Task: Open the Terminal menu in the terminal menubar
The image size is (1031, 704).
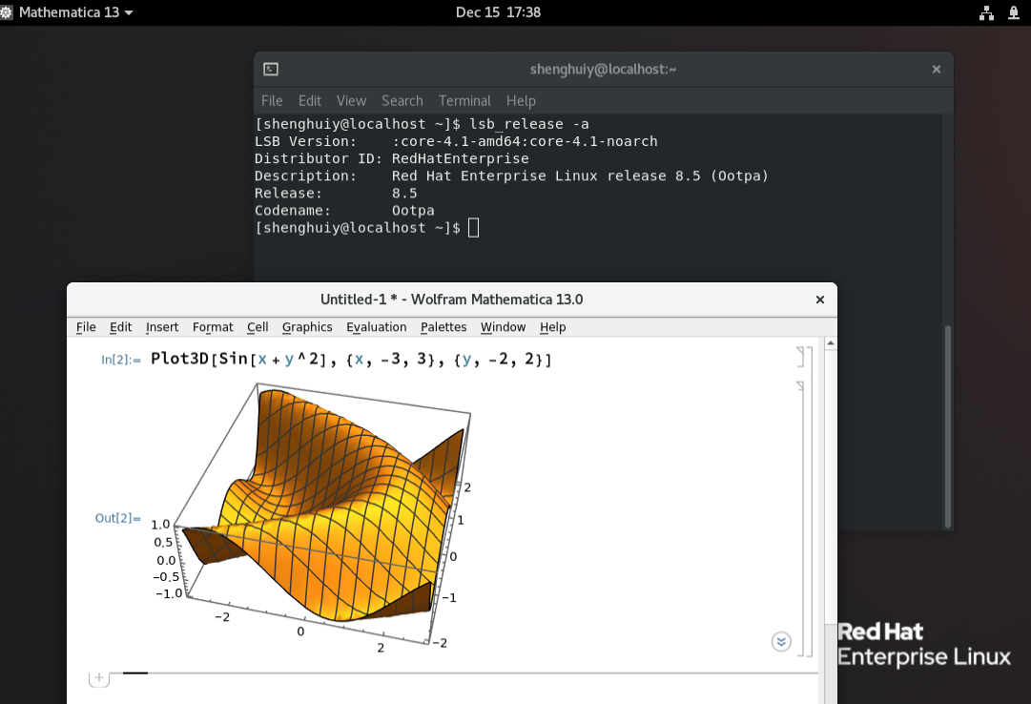Action: pyautogui.click(x=464, y=101)
